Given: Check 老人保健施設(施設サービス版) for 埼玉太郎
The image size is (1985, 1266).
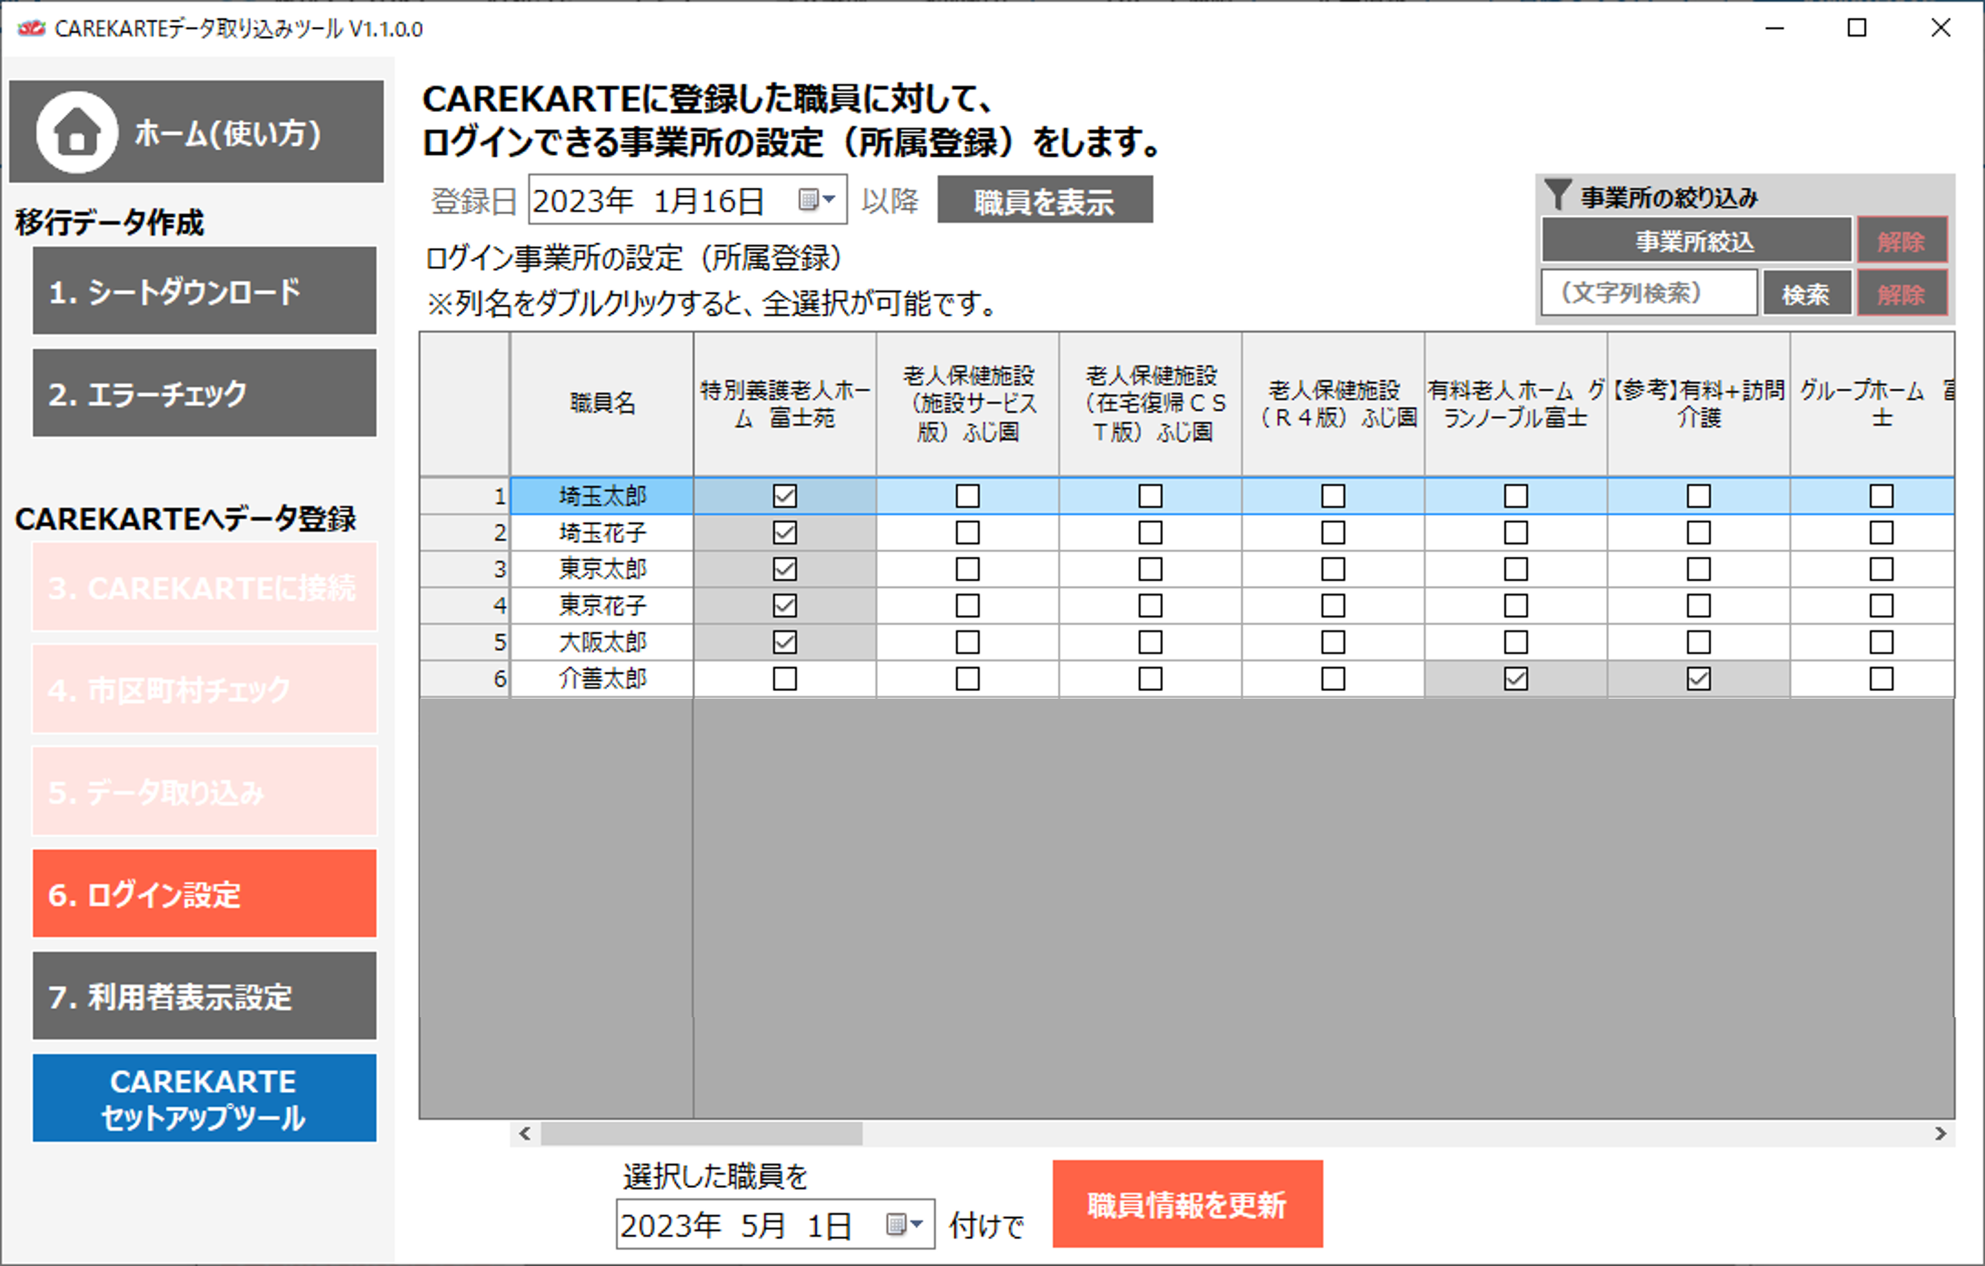Looking at the screenshot, I should (x=968, y=496).
